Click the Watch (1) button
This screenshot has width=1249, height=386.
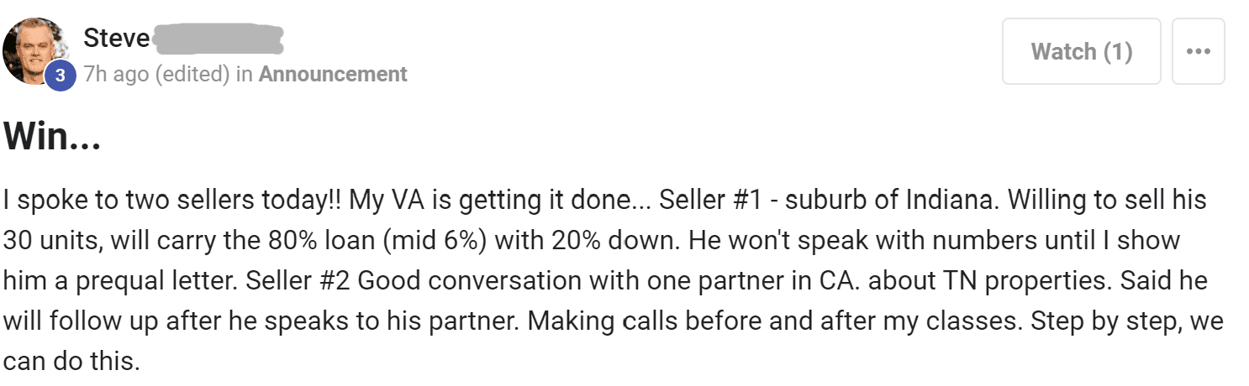click(1081, 51)
